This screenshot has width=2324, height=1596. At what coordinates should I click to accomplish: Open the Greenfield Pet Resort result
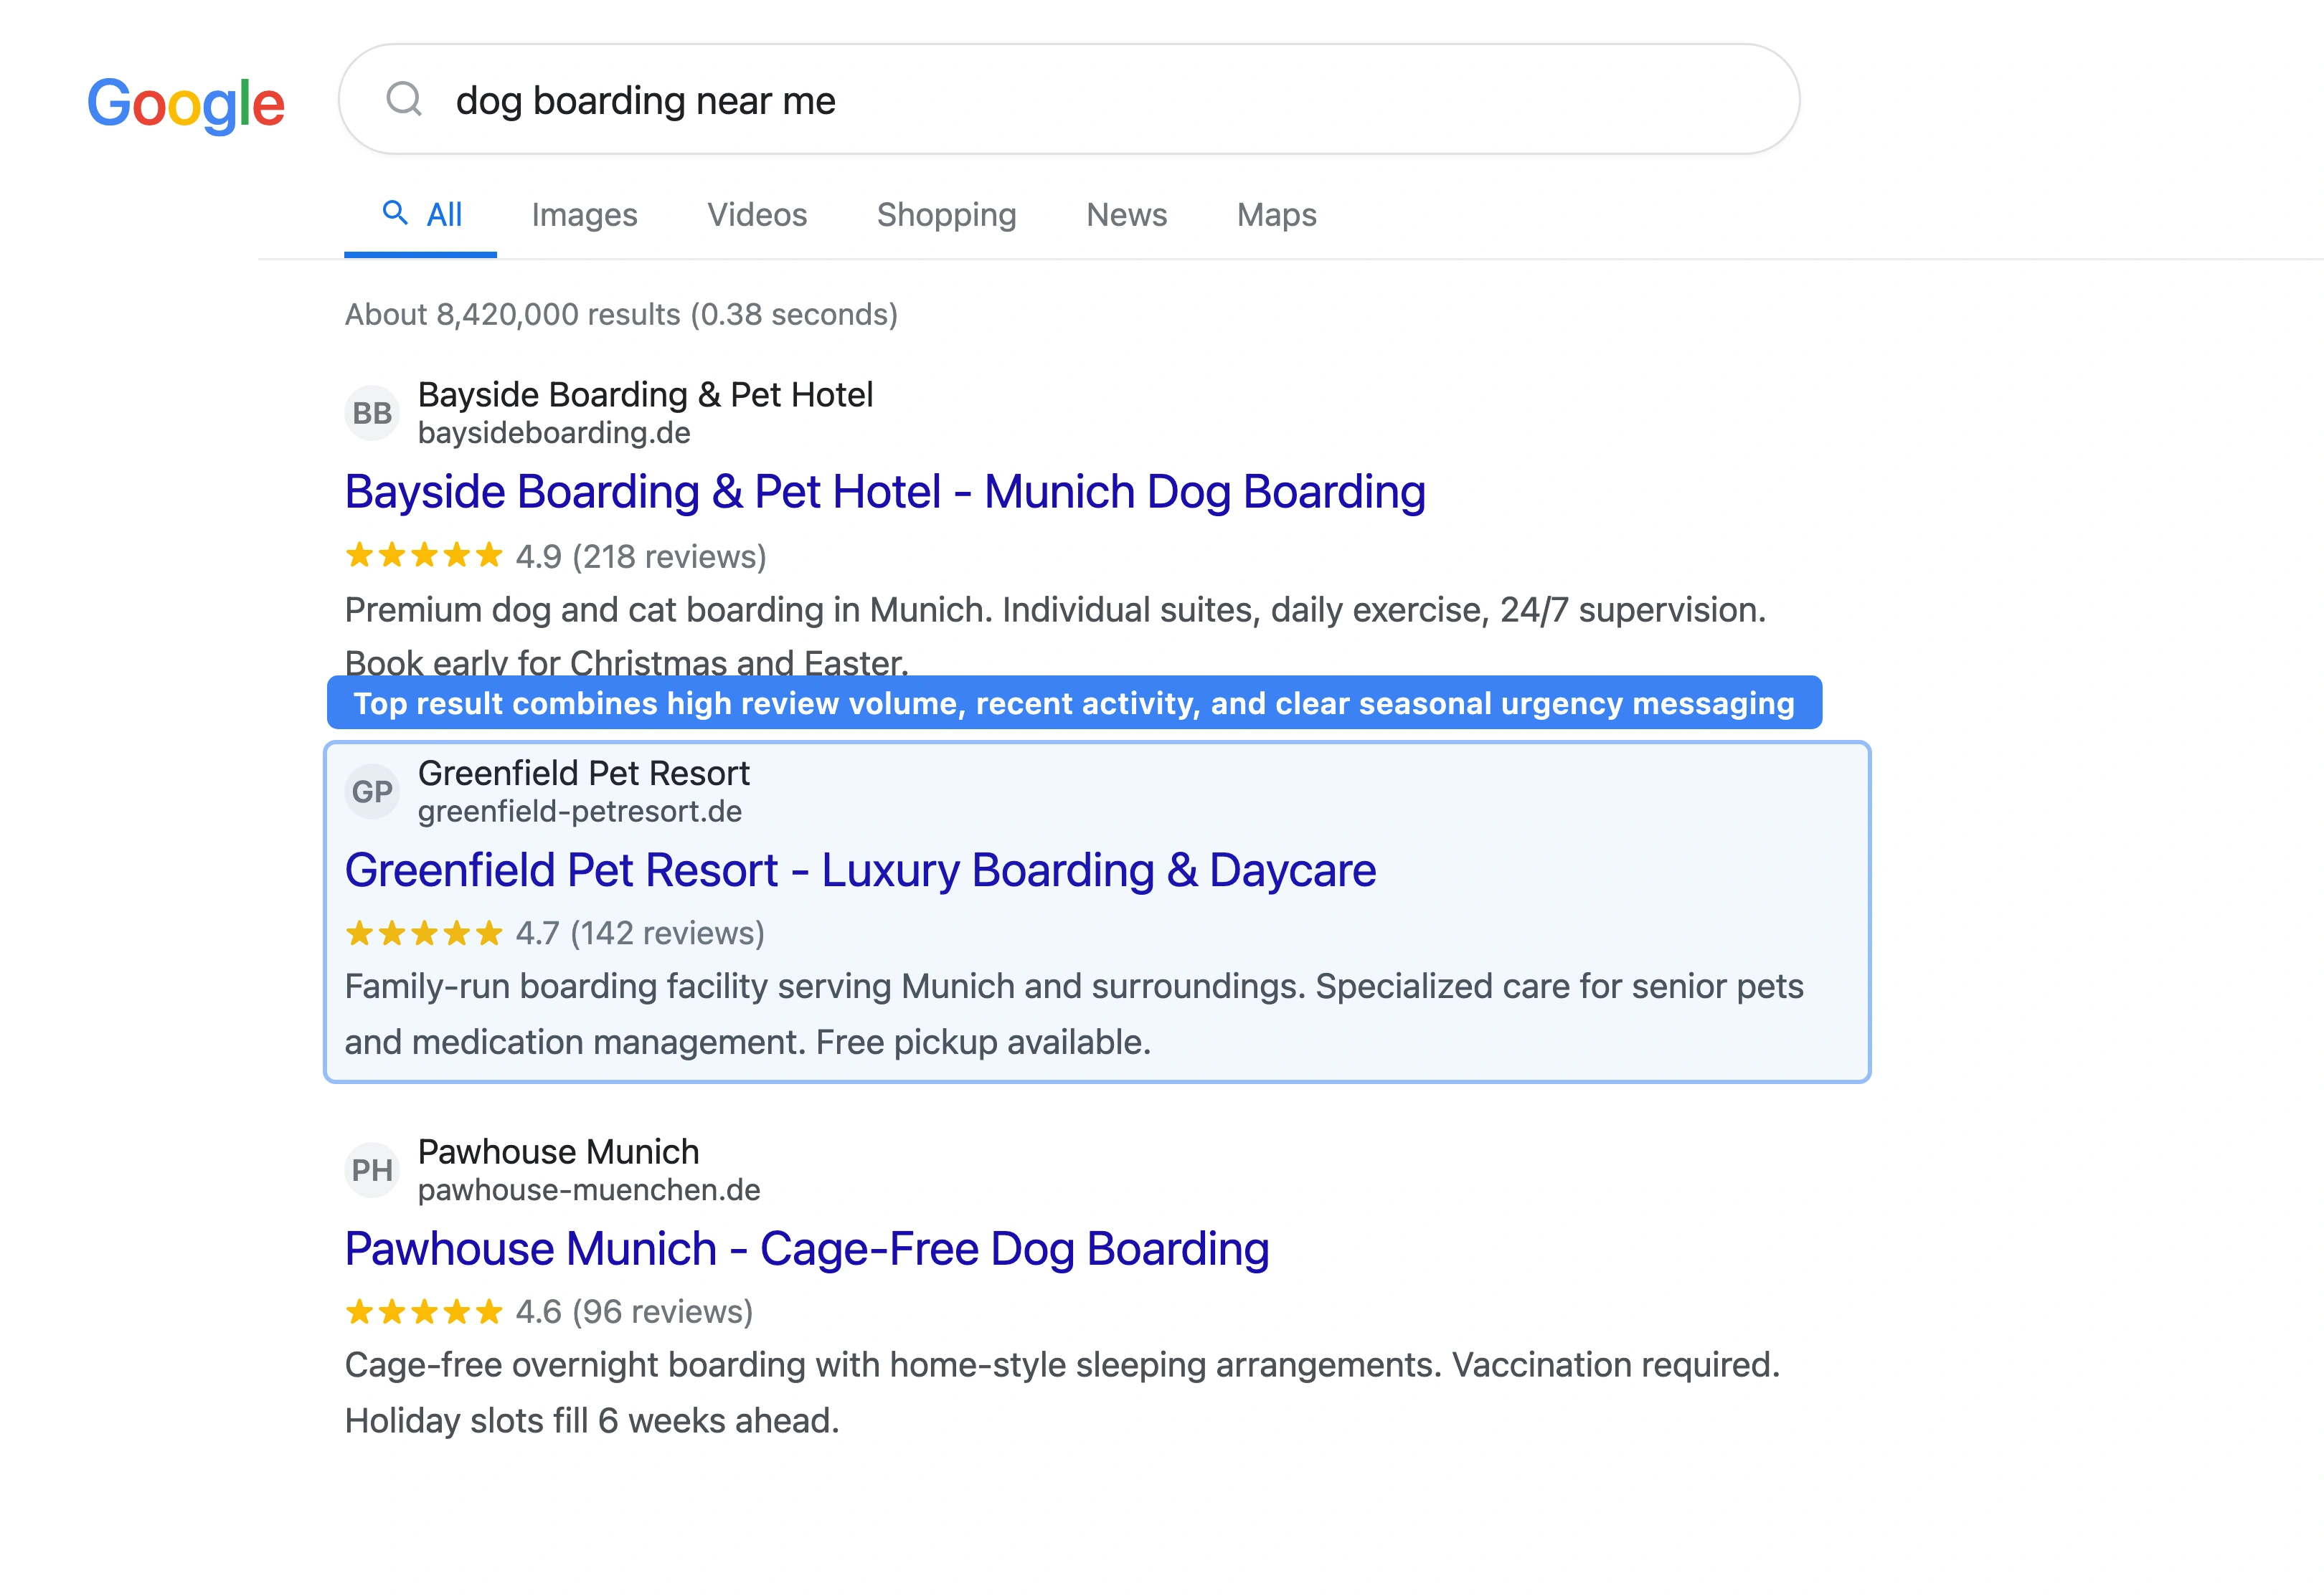coord(859,869)
